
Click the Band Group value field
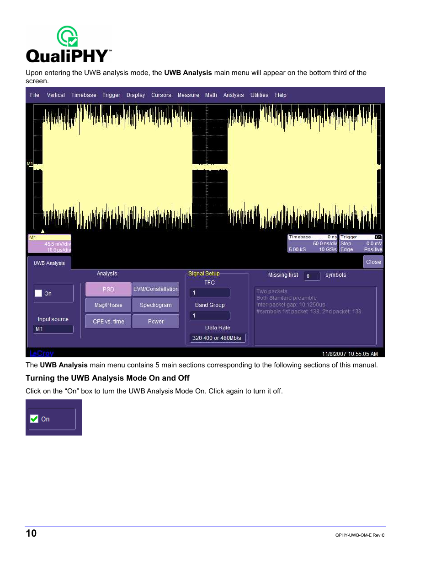(x=210, y=316)
